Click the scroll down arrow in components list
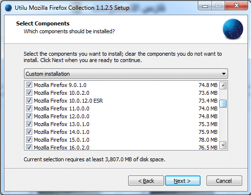Screen dimensions: 251x195 pos(223,145)
